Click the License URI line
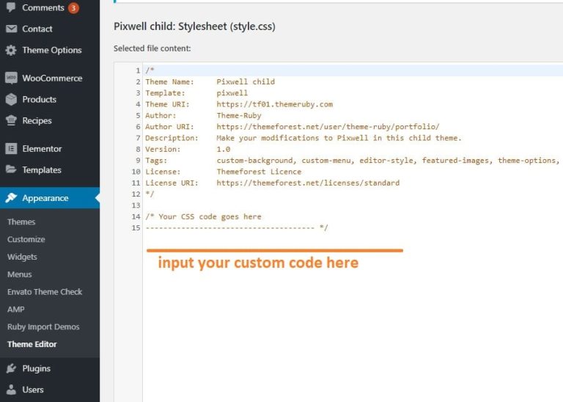Image resolution: width=563 pixels, height=402 pixels. [x=273, y=183]
